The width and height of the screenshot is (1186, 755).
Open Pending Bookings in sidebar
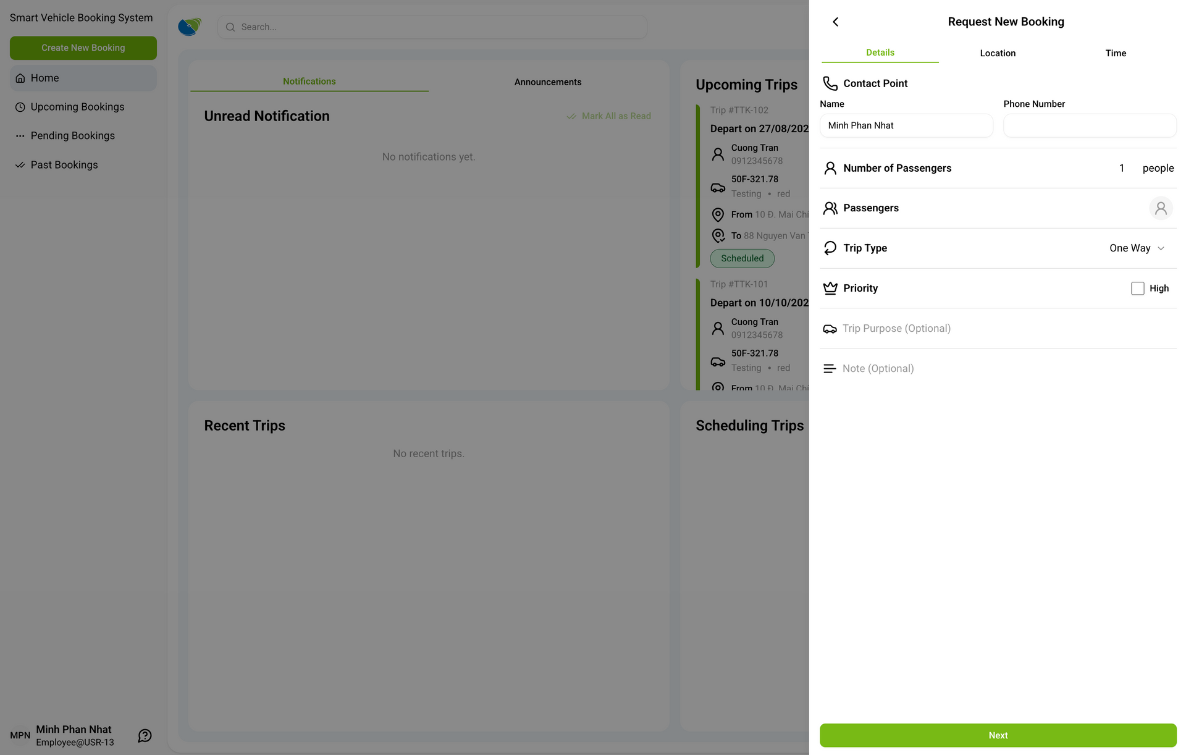click(72, 136)
